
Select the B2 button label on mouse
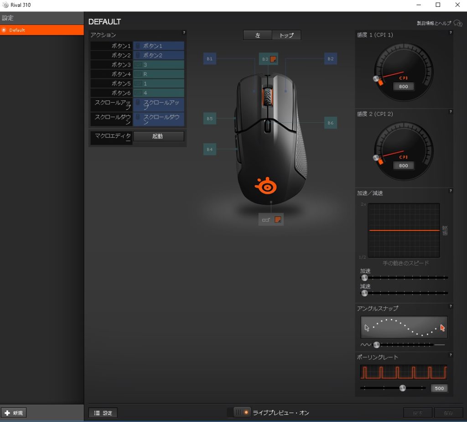[331, 59]
